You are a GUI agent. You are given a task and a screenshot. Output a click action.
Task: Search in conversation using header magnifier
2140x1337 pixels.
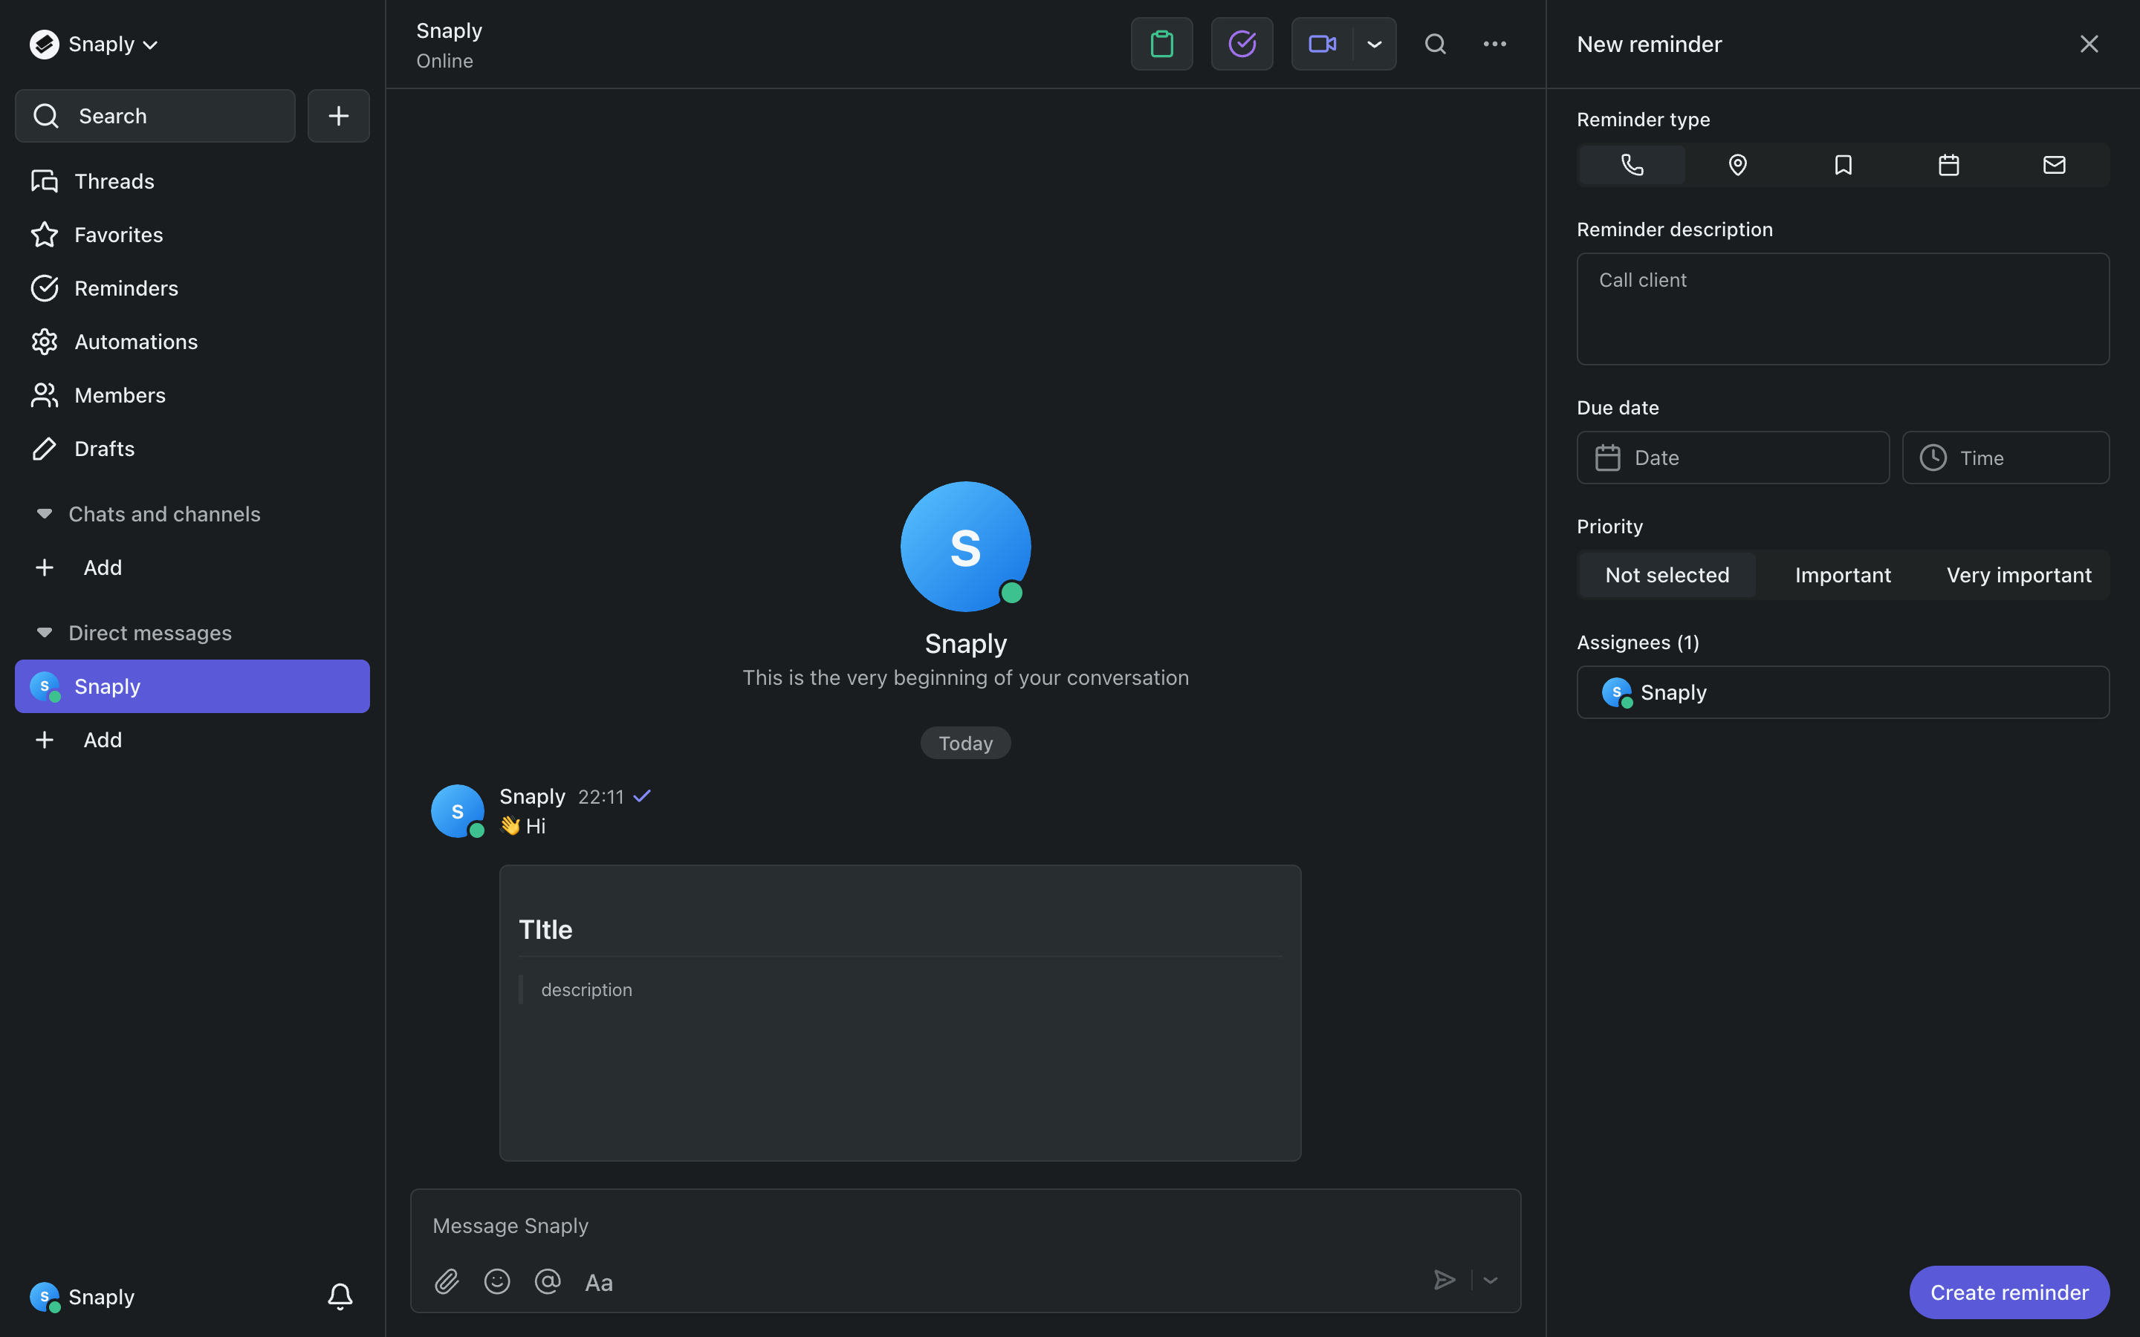pos(1436,43)
